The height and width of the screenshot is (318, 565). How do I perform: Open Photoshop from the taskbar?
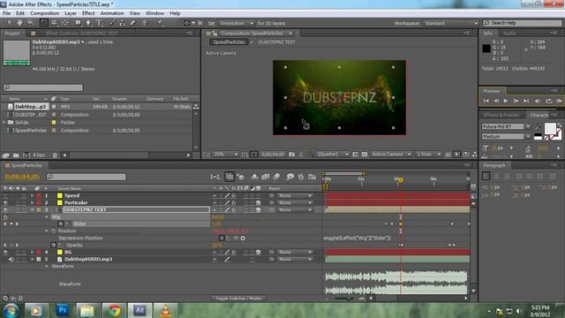(x=63, y=310)
